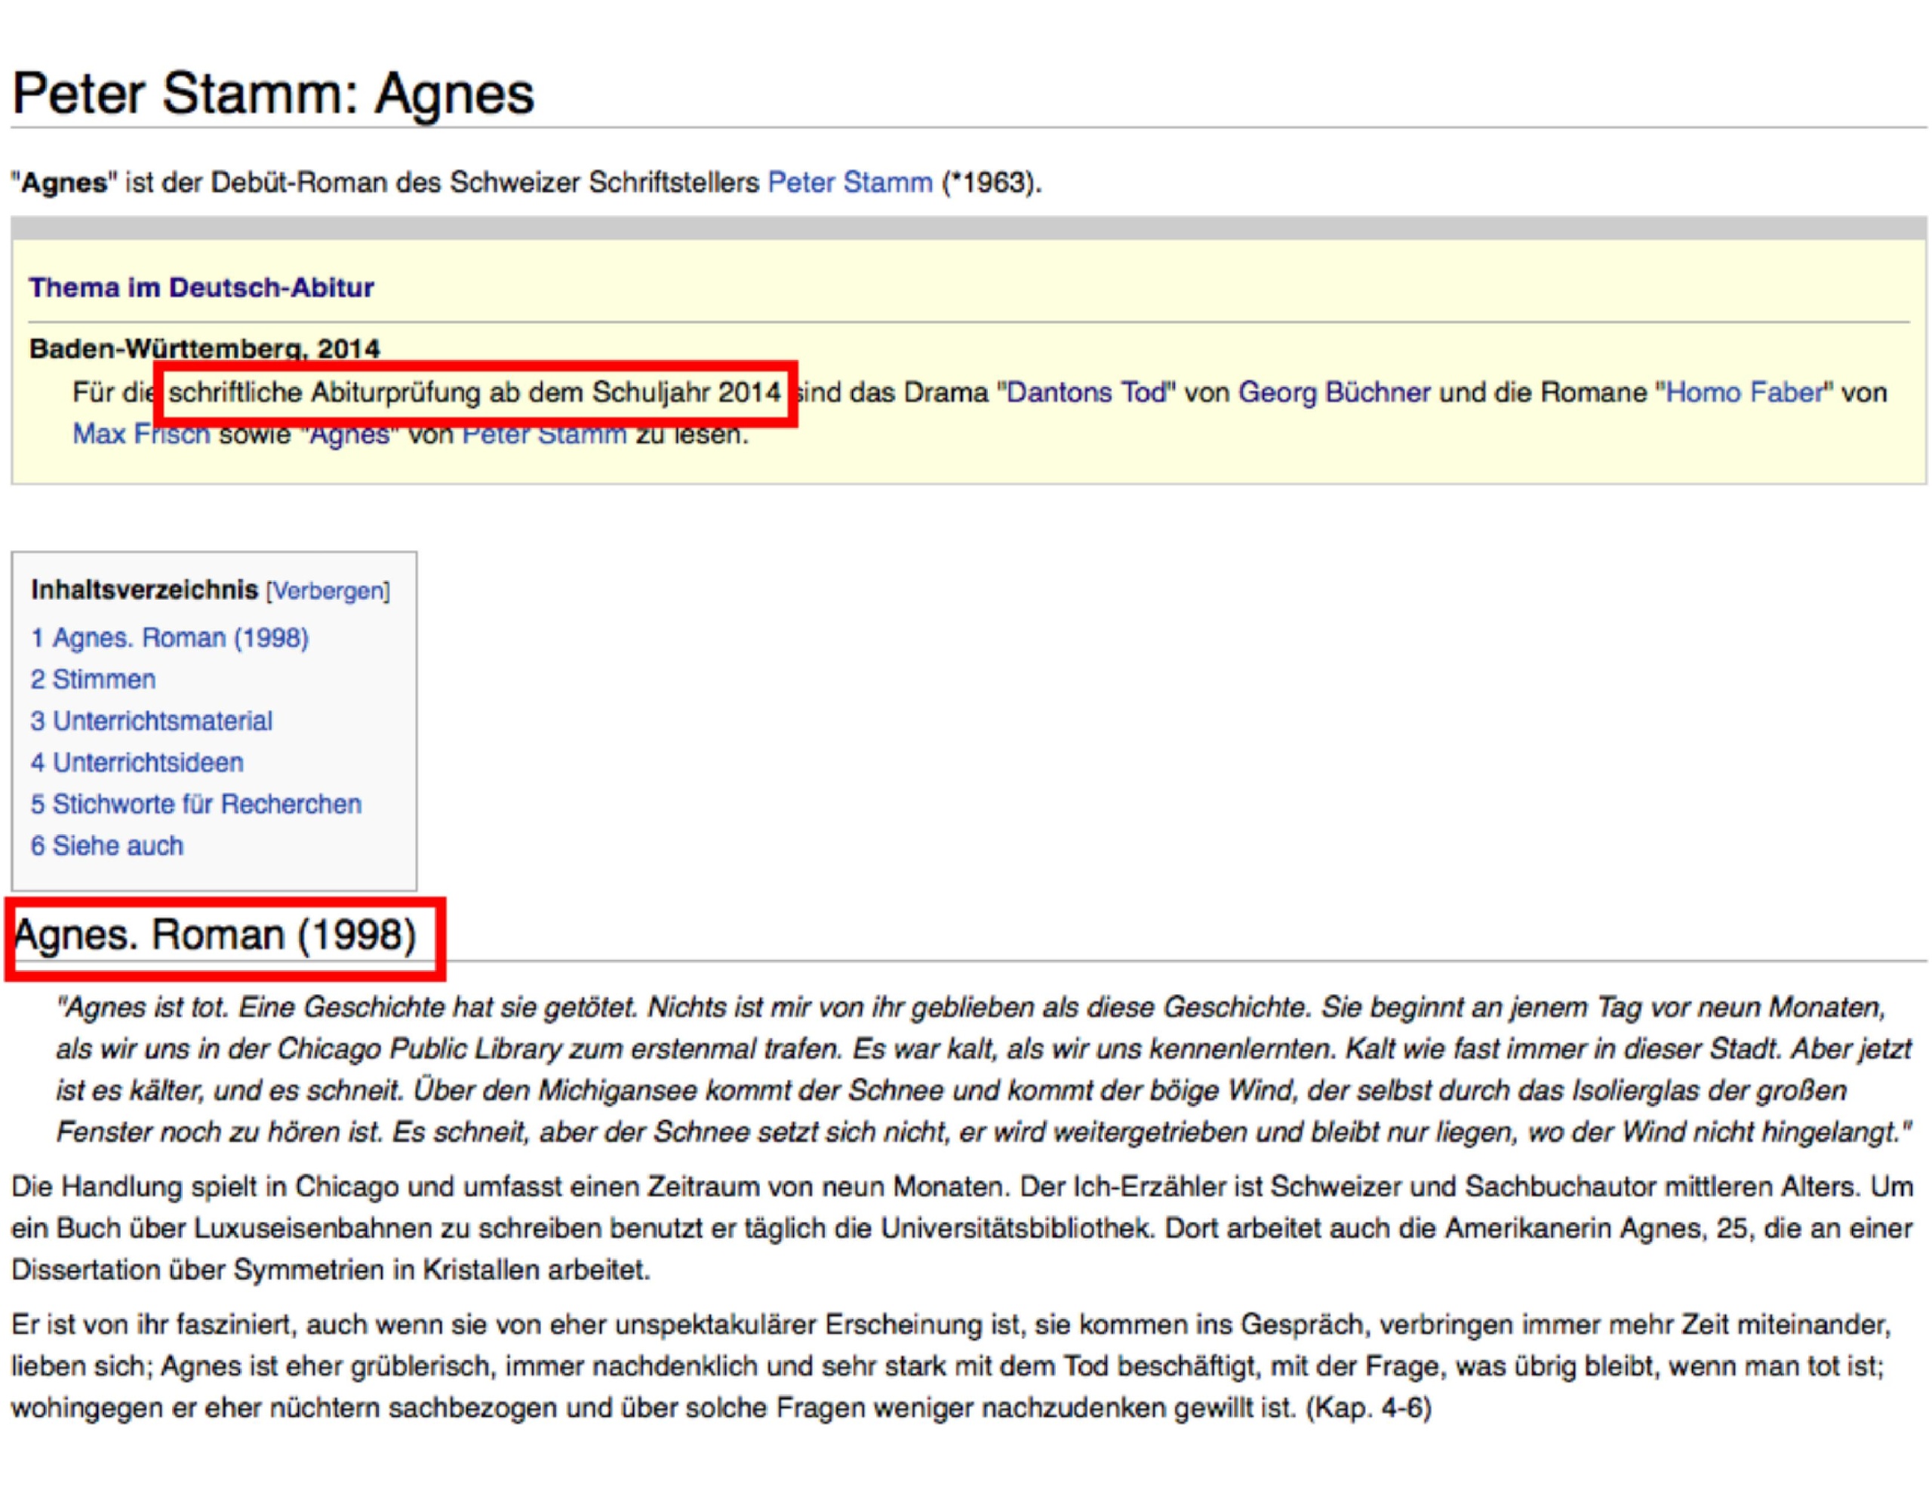1932x1493 pixels.
Task: Select contents entry 4 Unterrichtsideen
Action: click(x=137, y=763)
